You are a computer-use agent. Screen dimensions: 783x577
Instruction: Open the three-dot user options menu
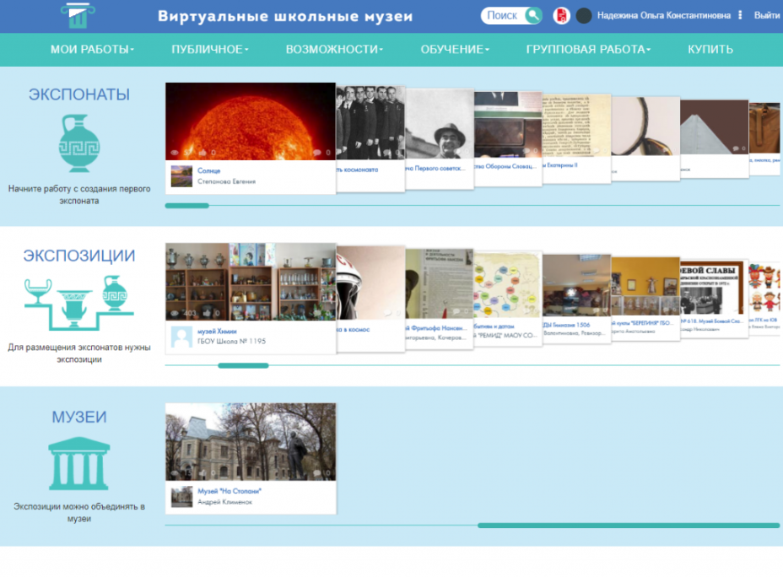tap(740, 15)
